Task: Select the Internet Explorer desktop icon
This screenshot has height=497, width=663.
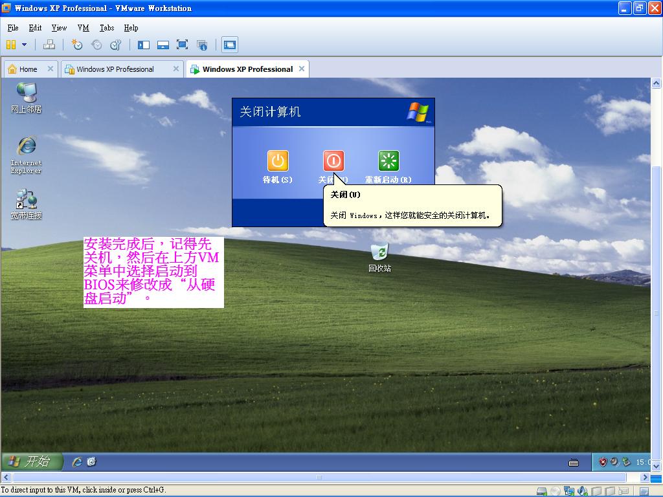Action: pyautogui.click(x=26, y=155)
